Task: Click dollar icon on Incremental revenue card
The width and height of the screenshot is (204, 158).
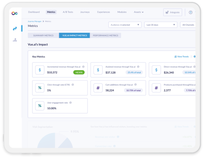Action: point(40,70)
